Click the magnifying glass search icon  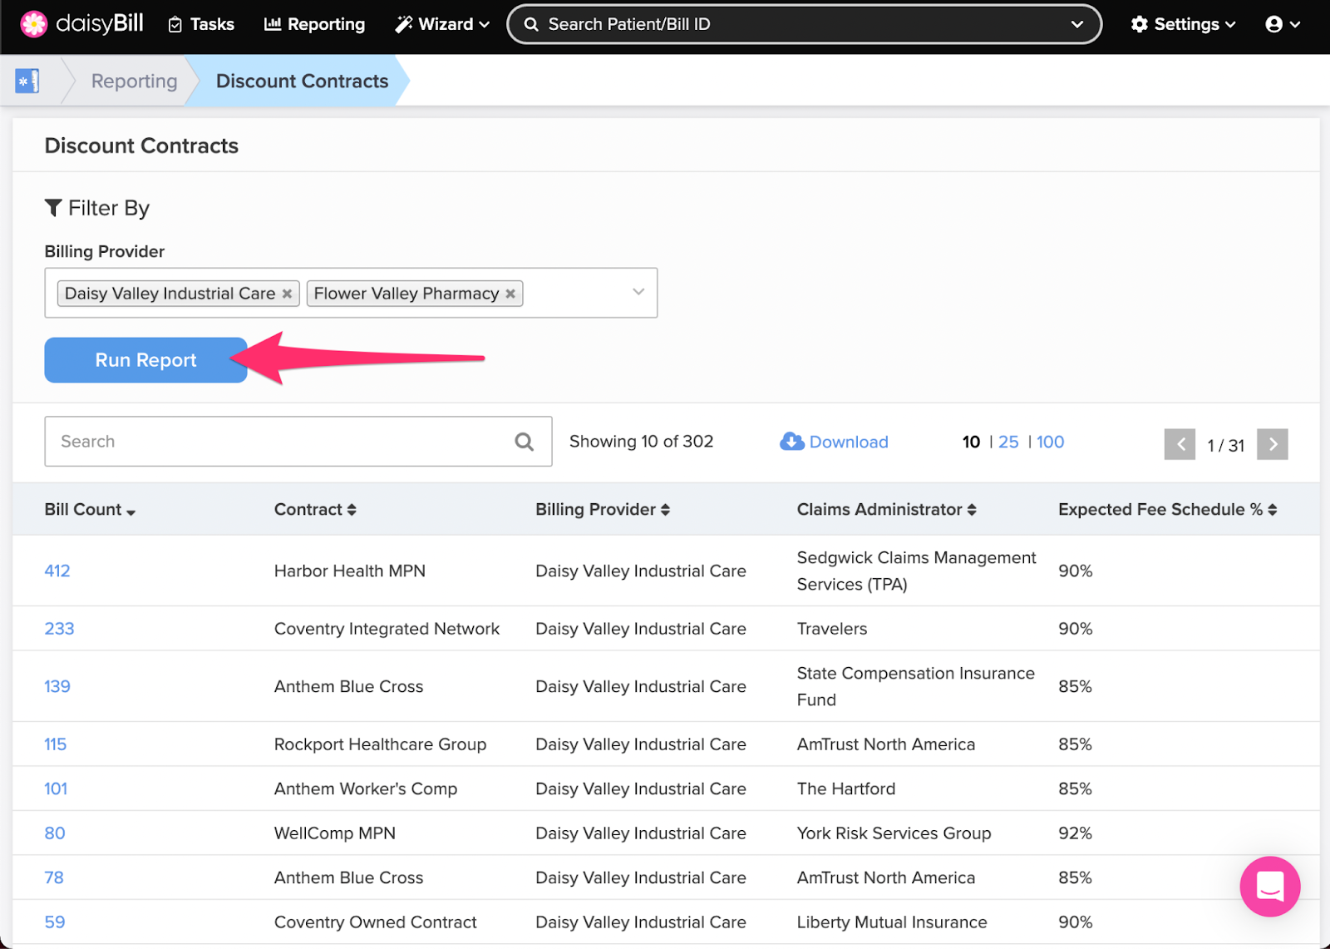coord(524,442)
